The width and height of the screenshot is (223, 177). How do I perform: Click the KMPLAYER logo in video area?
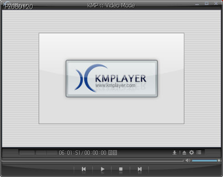click(x=111, y=78)
